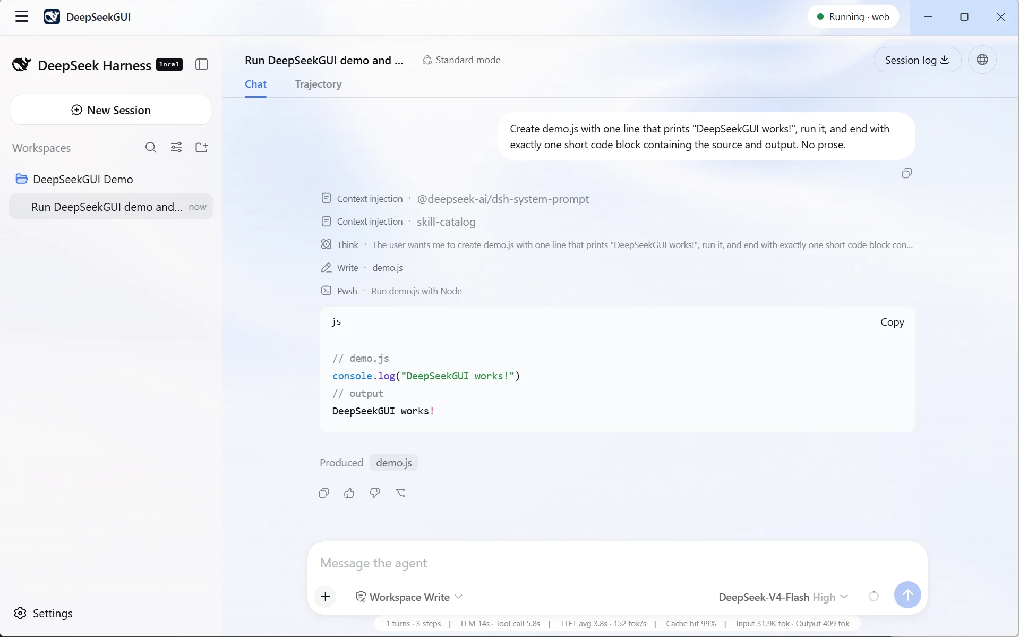1019x637 pixels.
Task: Click the 'DeepSeekGUI works!' output line
Action: pos(383,411)
